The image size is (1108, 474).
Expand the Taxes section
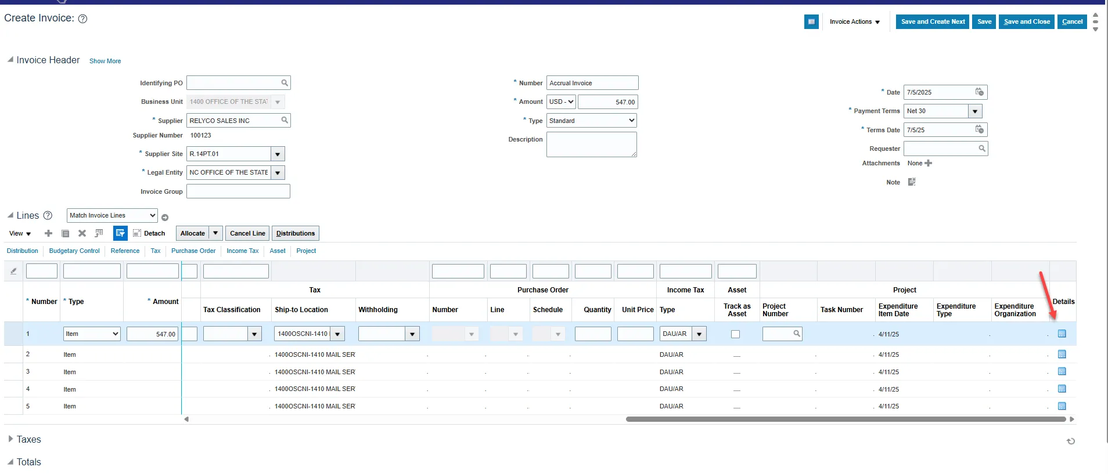pyautogui.click(x=10, y=439)
